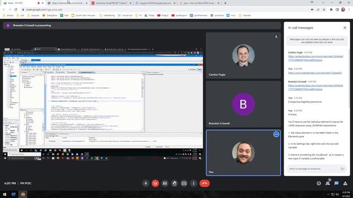Open the 'safeteering' bookmark folder
This screenshot has height=198, width=353.
tap(107, 15)
